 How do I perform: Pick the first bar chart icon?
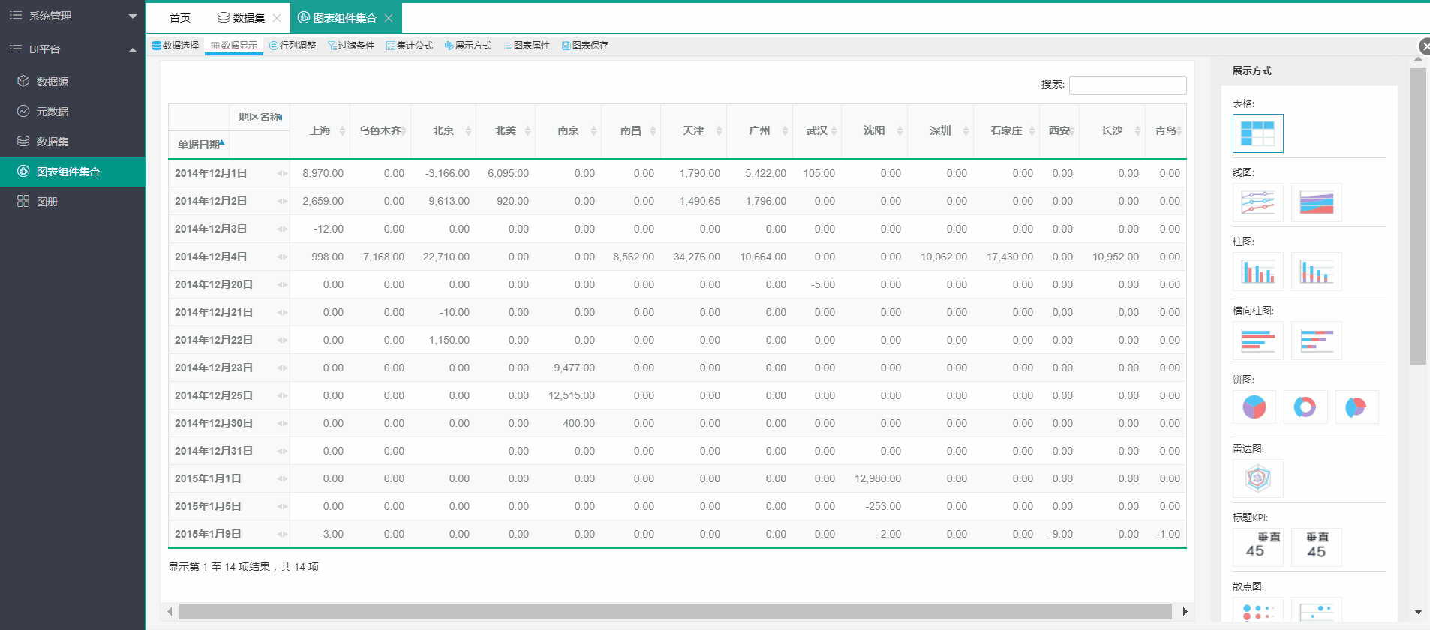point(1257,271)
